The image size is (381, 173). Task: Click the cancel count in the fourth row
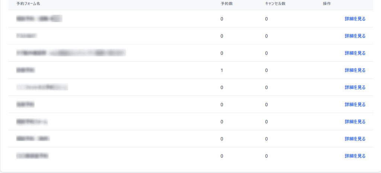266,70
